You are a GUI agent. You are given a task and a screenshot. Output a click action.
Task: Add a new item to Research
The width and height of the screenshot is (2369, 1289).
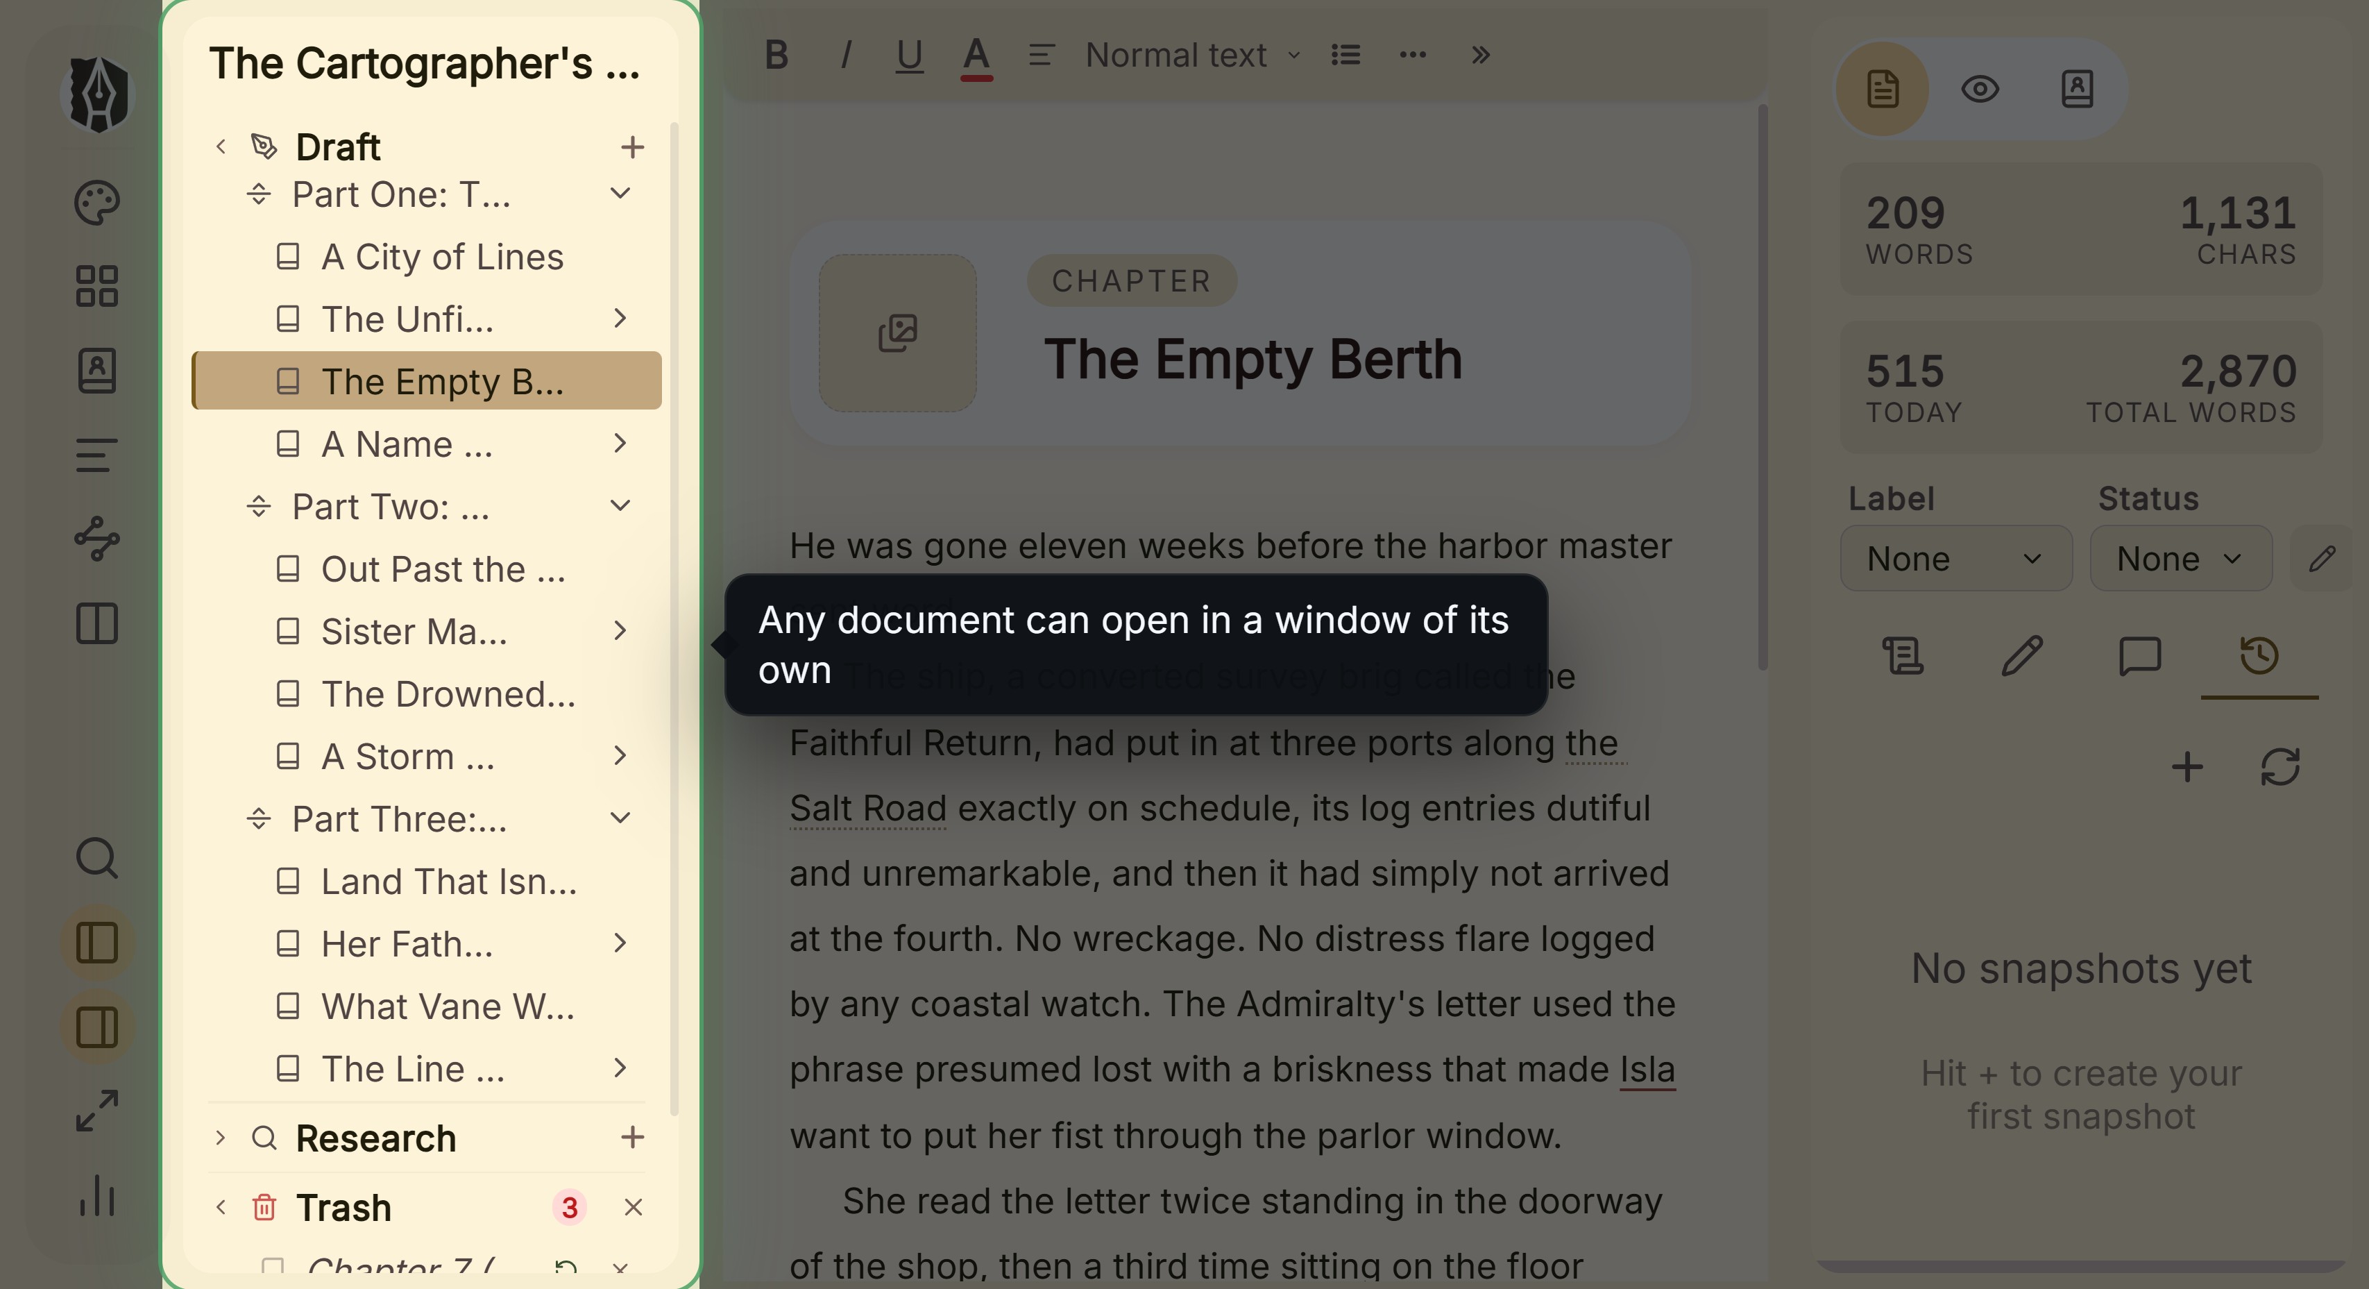tap(631, 1137)
